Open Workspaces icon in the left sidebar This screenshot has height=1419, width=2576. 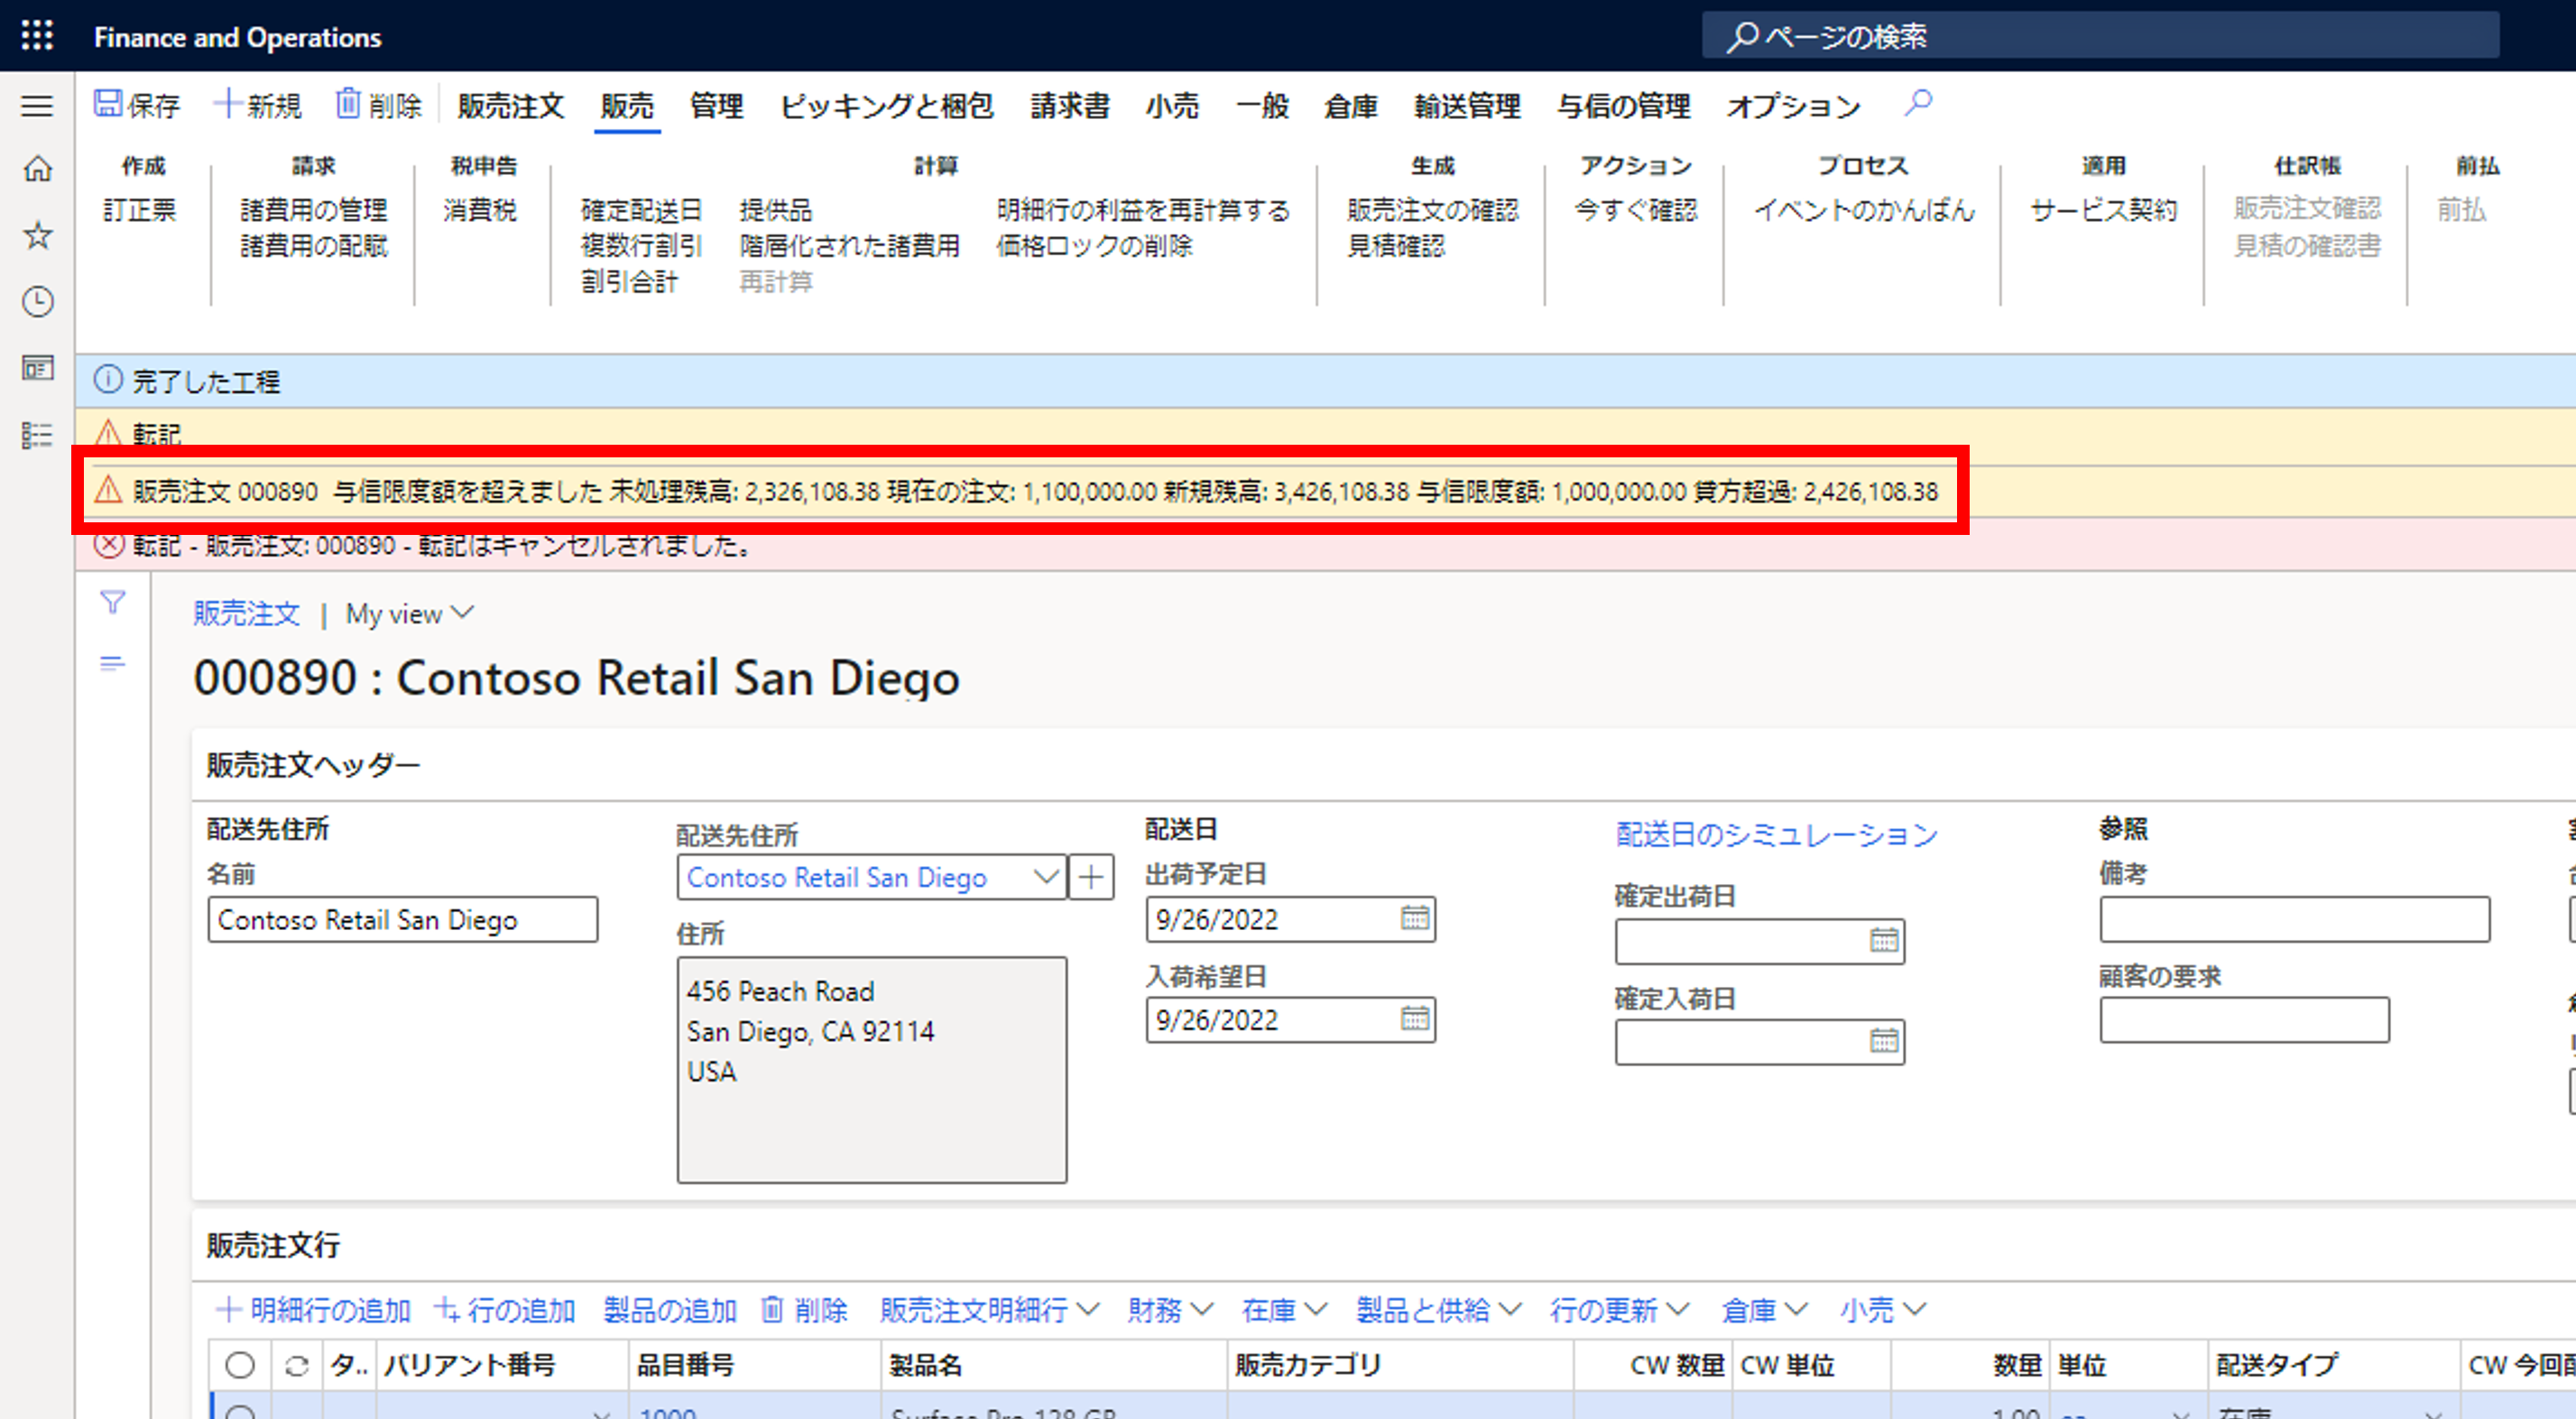(x=37, y=368)
